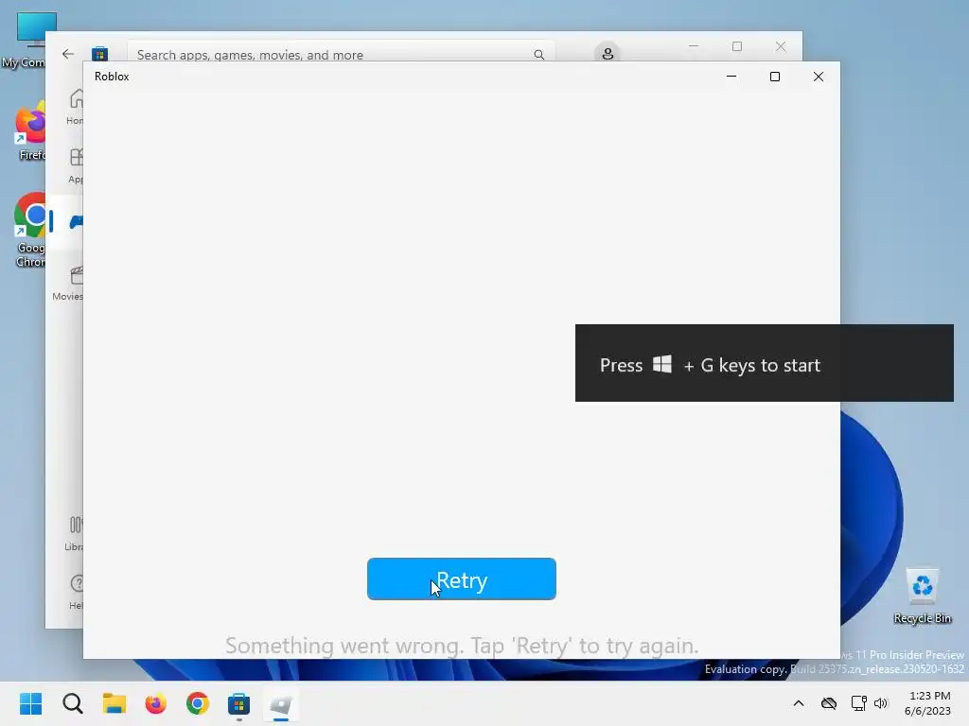Click Roblox taskbar icon
The height and width of the screenshot is (726, 969).
click(280, 703)
